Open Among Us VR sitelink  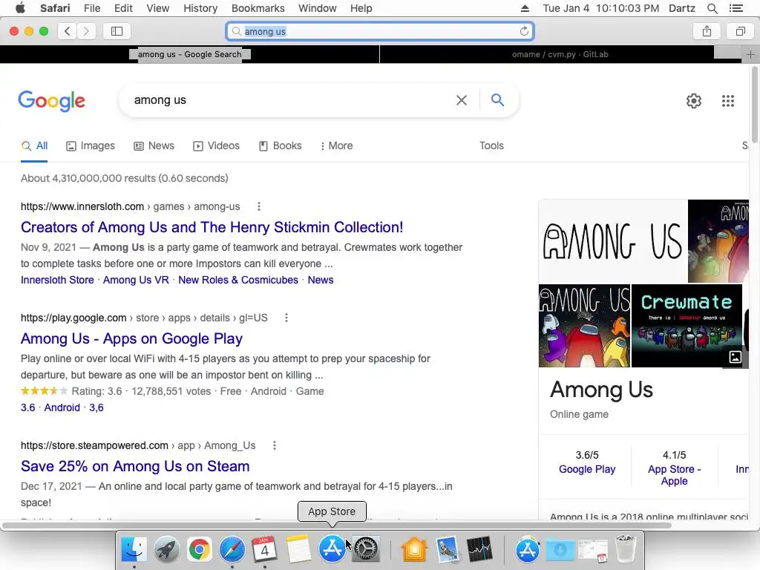[x=136, y=280]
